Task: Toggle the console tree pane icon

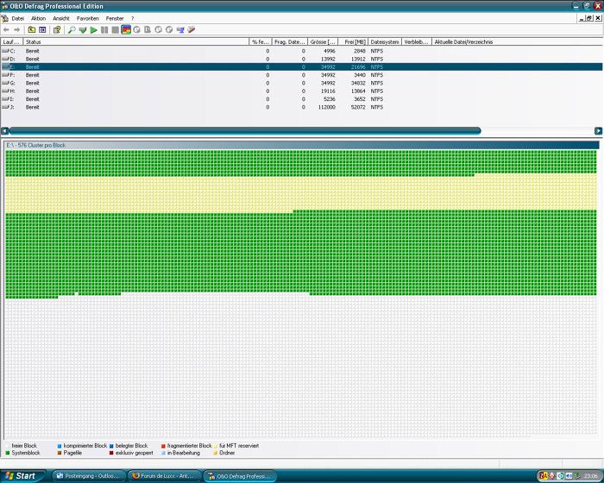Action: [x=42, y=29]
